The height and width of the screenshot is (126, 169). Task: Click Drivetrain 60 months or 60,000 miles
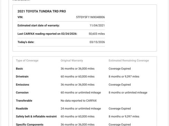coord(78,76)
